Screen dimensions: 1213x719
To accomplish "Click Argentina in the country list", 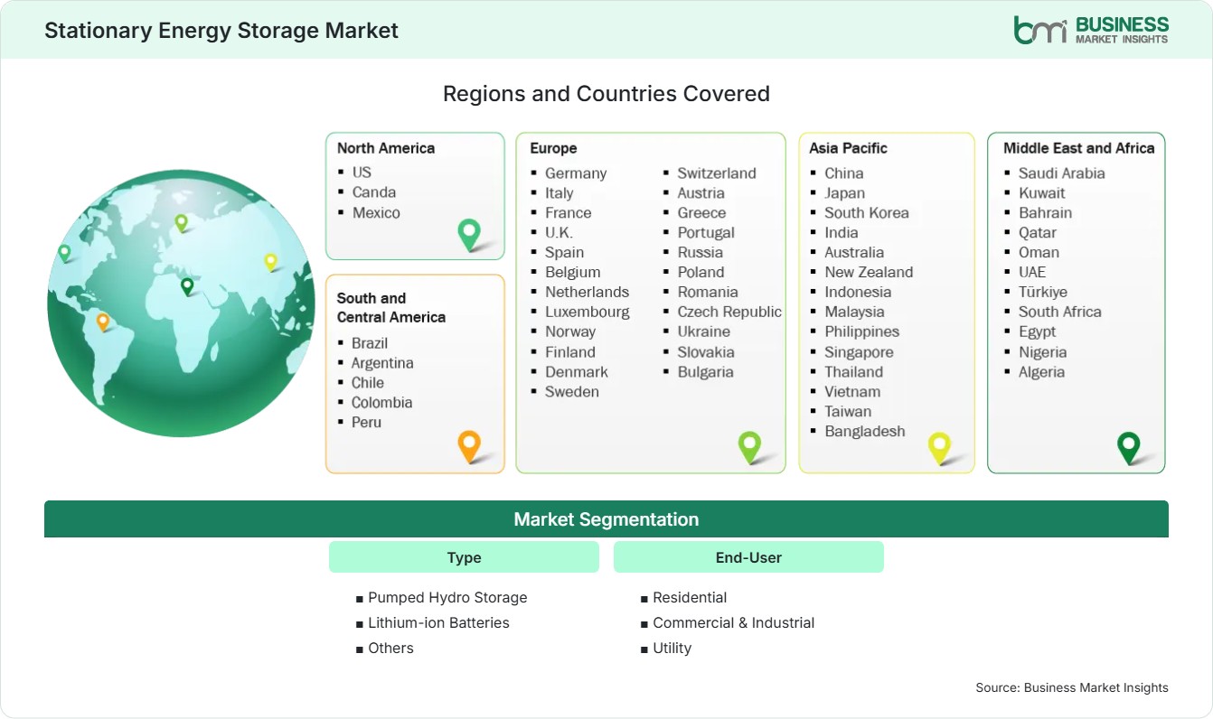I will coord(382,362).
